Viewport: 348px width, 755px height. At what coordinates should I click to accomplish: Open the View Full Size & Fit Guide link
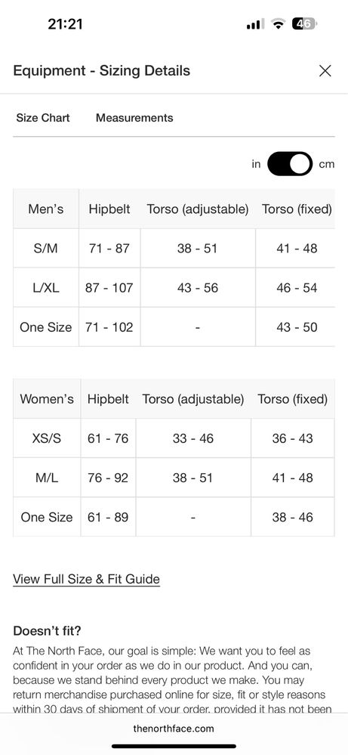[87, 579]
